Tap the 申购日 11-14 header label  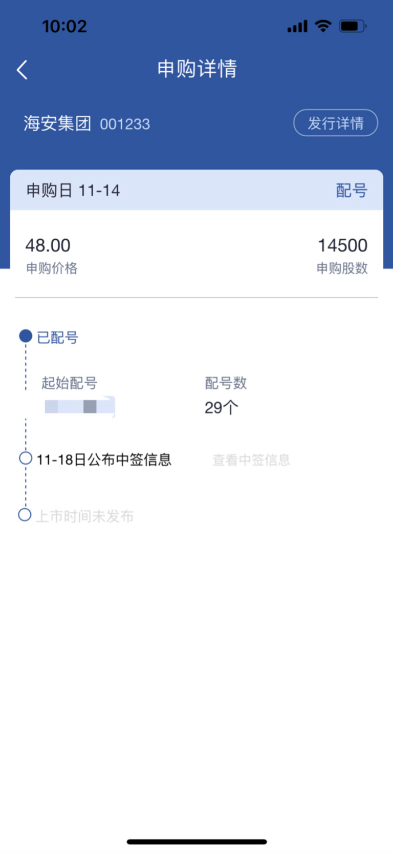[x=73, y=191]
